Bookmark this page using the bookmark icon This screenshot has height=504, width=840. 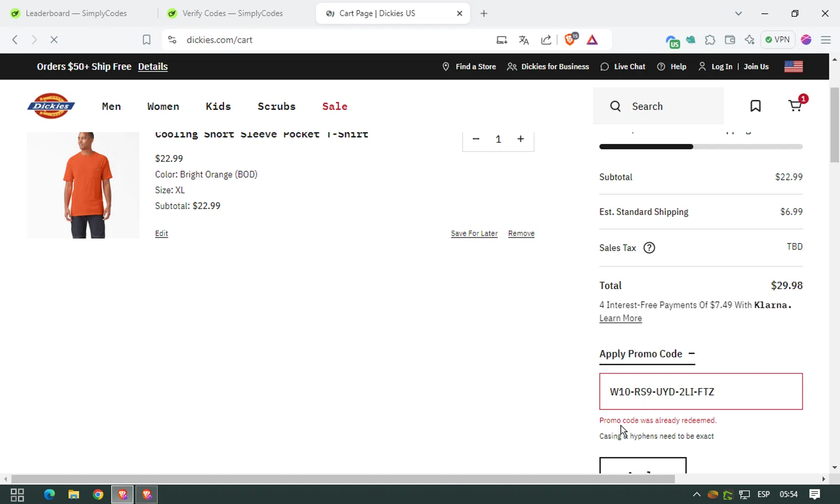coord(147,40)
